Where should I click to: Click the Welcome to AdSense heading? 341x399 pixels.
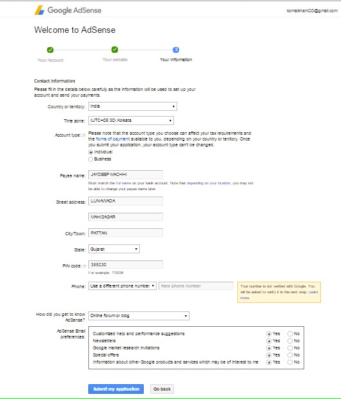tap(75, 30)
